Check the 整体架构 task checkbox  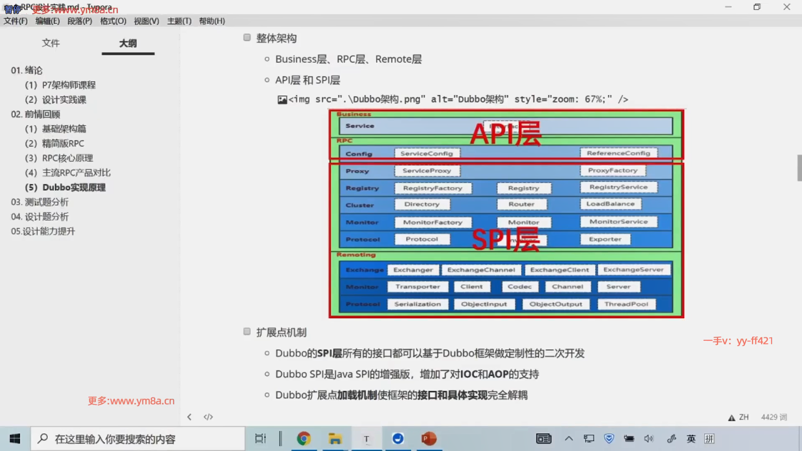pyautogui.click(x=247, y=38)
